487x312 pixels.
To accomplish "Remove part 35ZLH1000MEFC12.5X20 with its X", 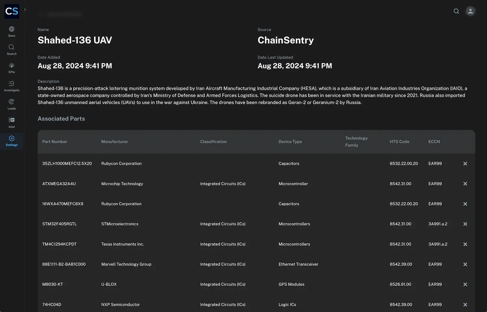I will [x=465, y=164].
